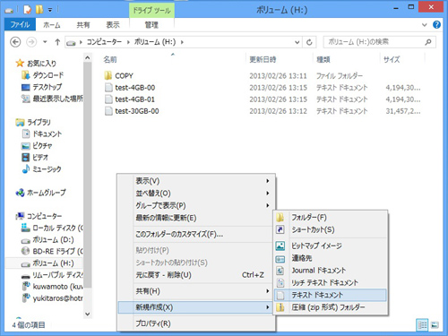
Task: Go up one folder level
Action: [x=57, y=42]
